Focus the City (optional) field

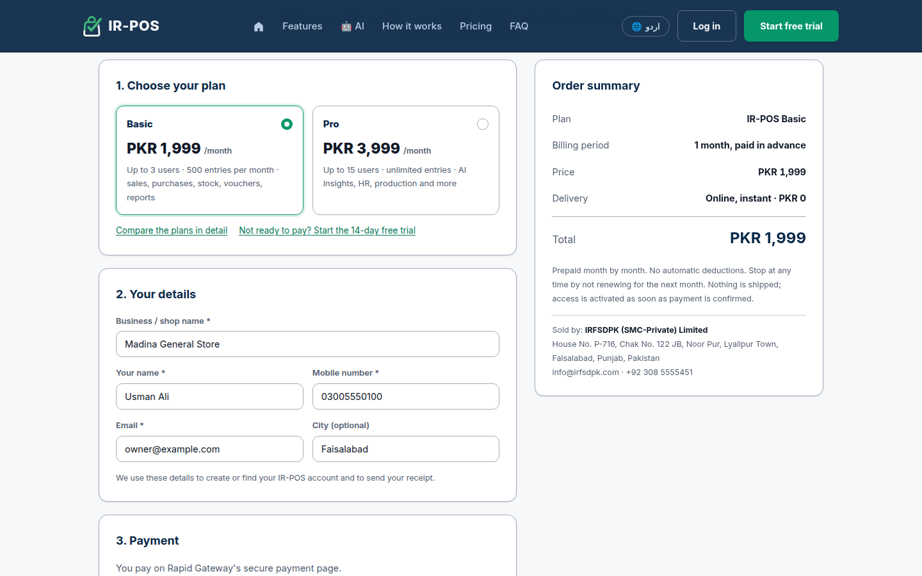point(406,449)
